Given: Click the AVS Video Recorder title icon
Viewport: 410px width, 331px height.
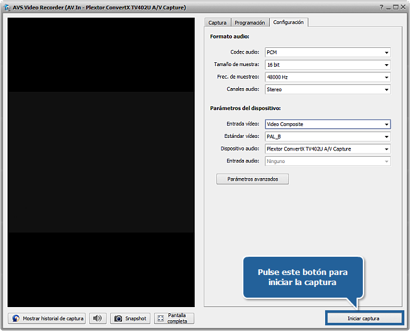Looking at the screenshot, I should 8,8.
